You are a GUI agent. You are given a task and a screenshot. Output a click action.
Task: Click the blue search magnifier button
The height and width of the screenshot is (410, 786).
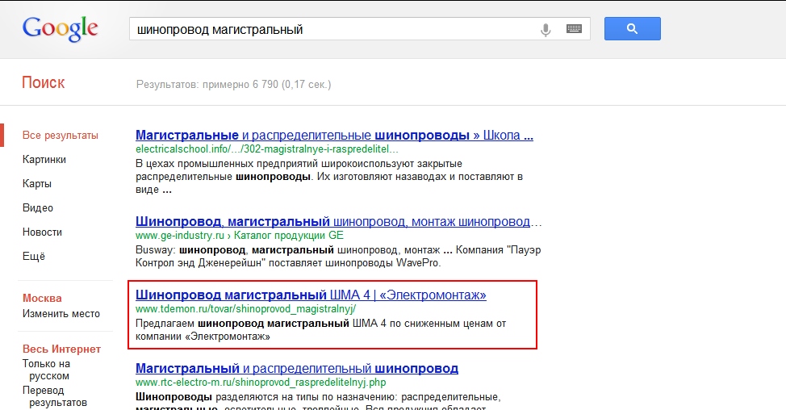click(x=632, y=28)
